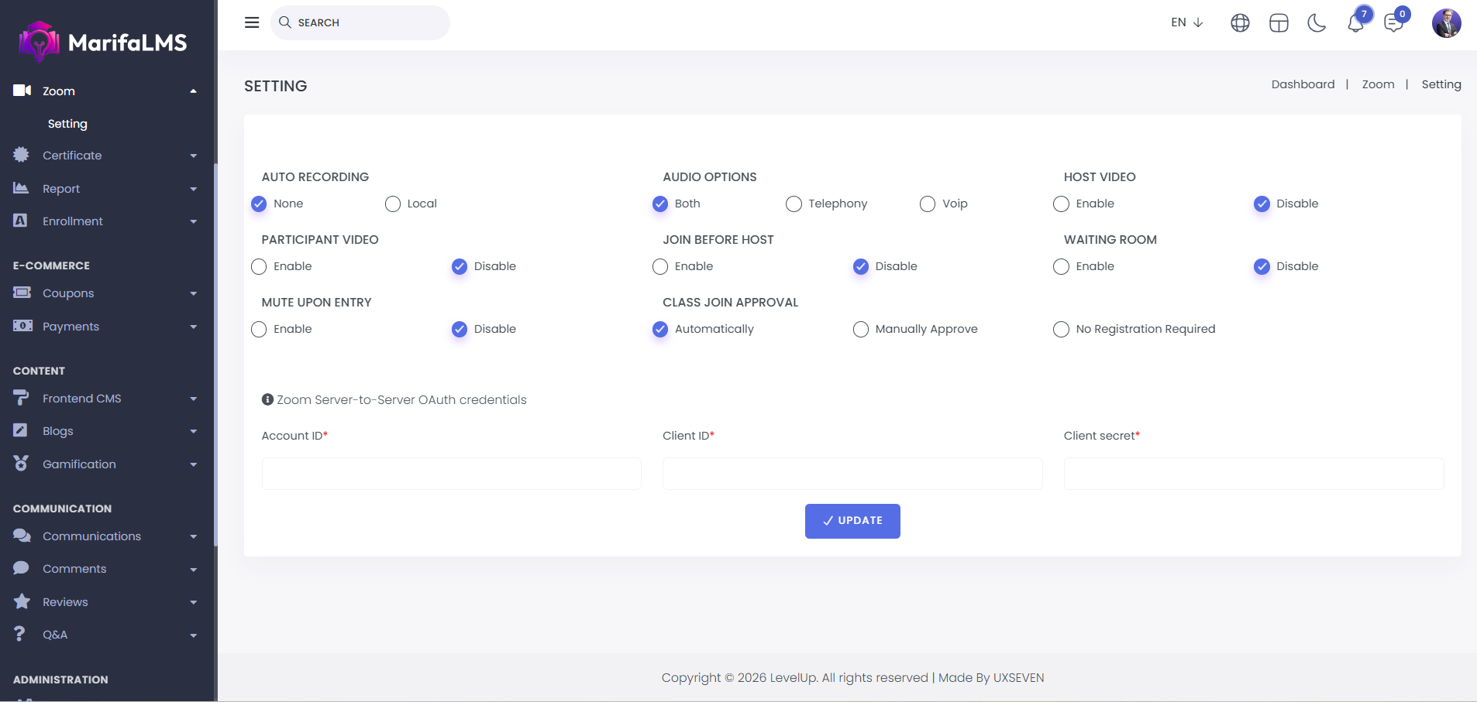The width and height of the screenshot is (1477, 702).
Task: Select Manually Approve for class join
Action: pyautogui.click(x=860, y=329)
